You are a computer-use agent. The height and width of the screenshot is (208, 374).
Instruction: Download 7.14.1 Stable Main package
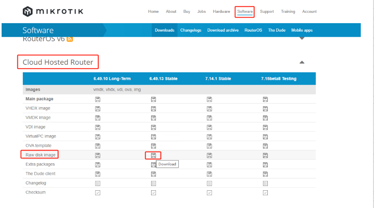click(209, 99)
